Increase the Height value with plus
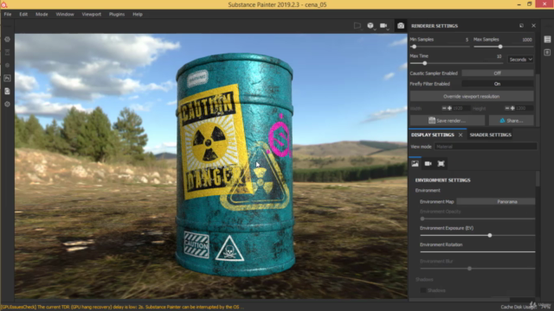The width and height of the screenshot is (554, 311). click(512, 108)
